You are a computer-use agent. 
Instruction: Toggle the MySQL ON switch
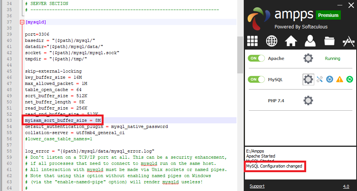coord(256,80)
